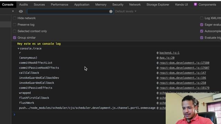221x124 pixels.
Task: Switch to the Memory tab
Action: (x=101, y=4)
